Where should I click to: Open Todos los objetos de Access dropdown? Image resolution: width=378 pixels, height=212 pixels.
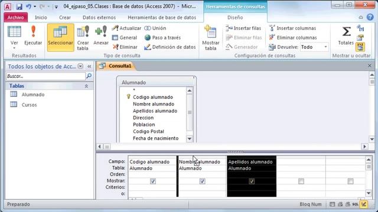point(80,66)
